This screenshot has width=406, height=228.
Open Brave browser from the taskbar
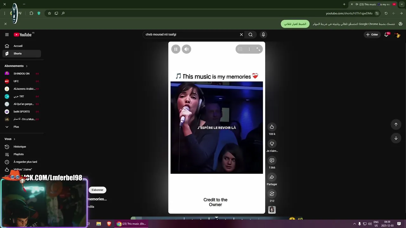point(109,224)
